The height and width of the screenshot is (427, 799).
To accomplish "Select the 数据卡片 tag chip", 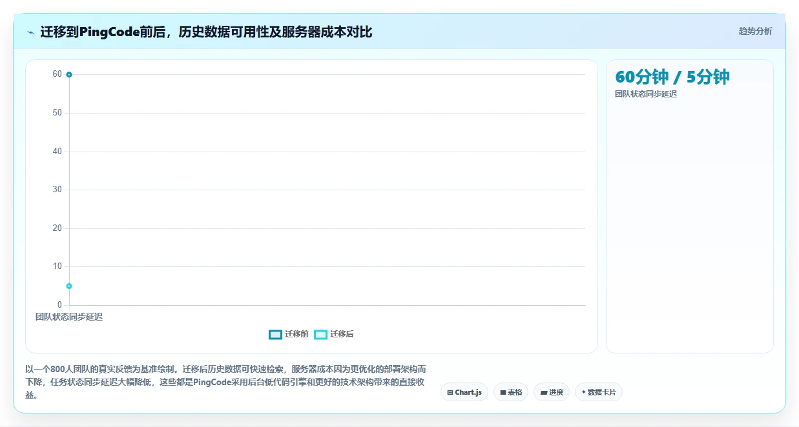I will [599, 392].
